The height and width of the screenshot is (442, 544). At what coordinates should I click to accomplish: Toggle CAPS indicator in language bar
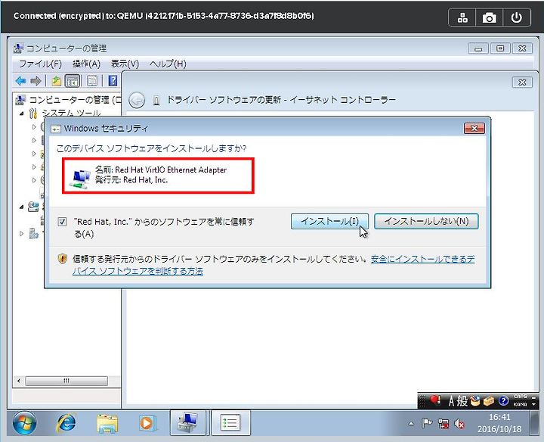(520, 397)
